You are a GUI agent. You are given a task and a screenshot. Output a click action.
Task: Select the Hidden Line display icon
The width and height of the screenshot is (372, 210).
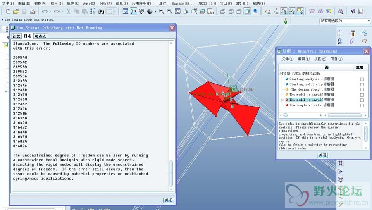point(231,11)
